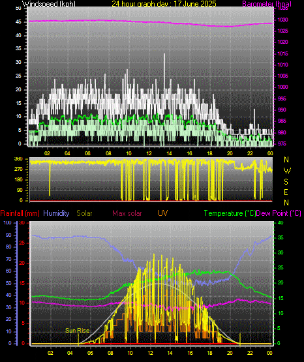304x362 pixels.
Task: Click the 35 temperature scale value
Action: [281, 238]
